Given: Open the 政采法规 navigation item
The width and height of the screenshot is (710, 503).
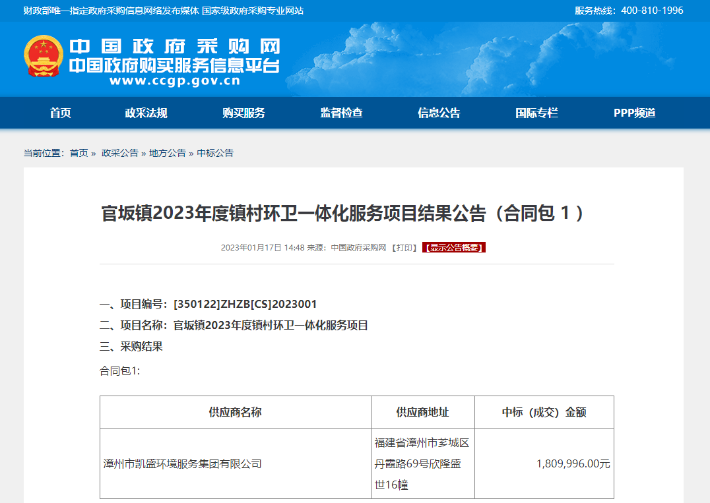Looking at the screenshot, I should tap(146, 113).
